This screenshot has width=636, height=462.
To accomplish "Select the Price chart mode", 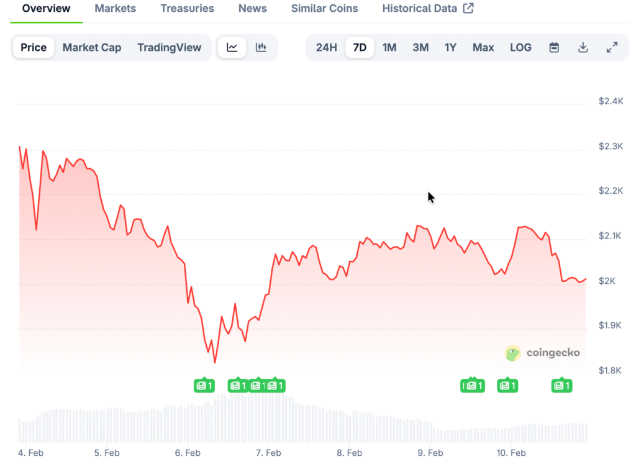I will (34, 48).
